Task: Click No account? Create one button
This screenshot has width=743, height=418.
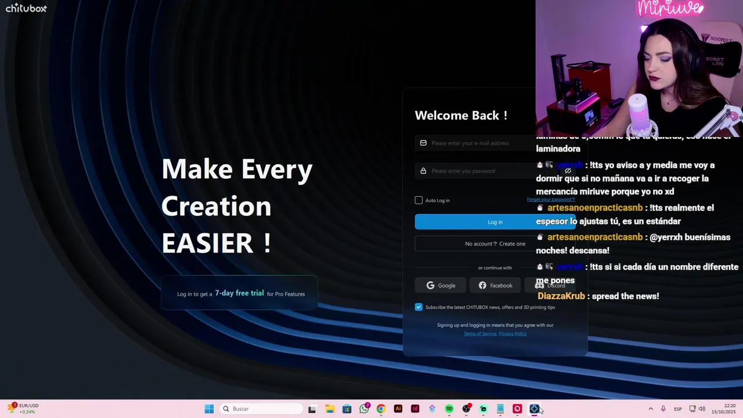Action: (495, 243)
